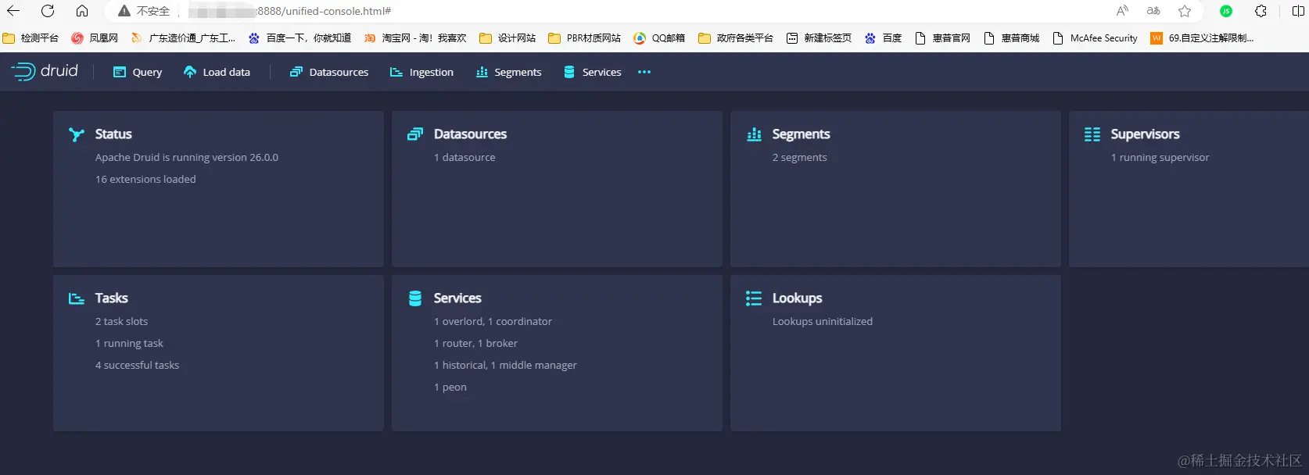Open the browser extensions puzzle icon
This screenshot has height=475, width=1309.
(x=1261, y=11)
